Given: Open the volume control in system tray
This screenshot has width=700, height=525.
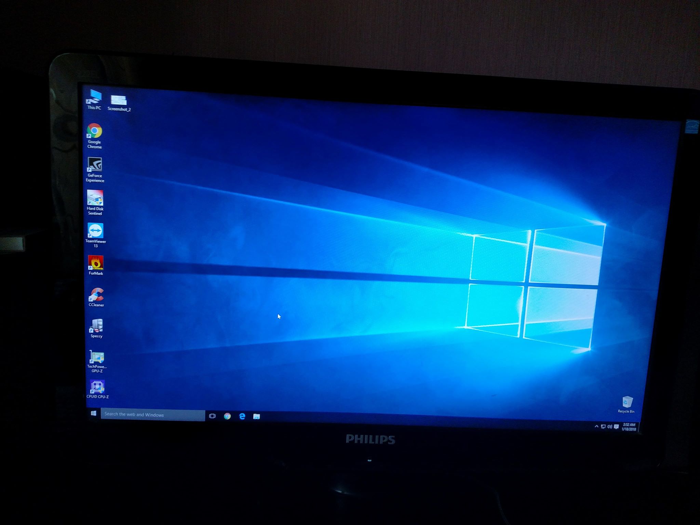Looking at the screenshot, I should click(609, 427).
